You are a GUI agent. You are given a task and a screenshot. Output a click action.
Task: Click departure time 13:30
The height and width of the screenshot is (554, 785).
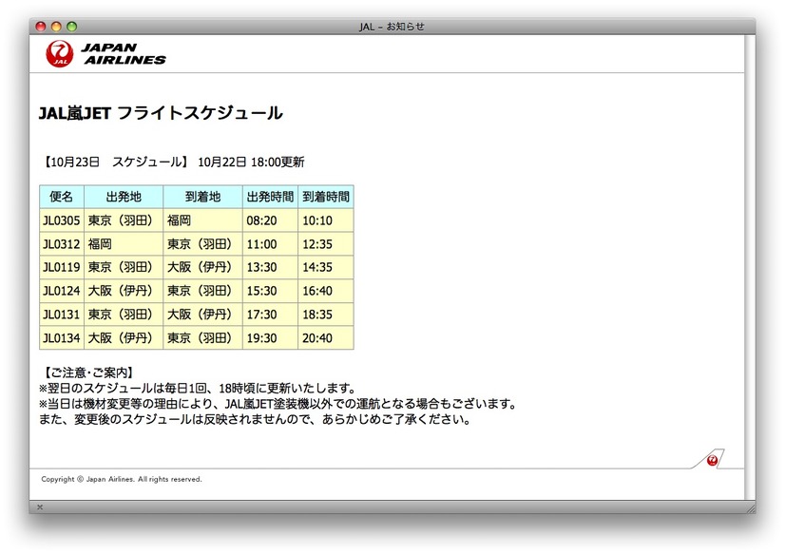261,267
